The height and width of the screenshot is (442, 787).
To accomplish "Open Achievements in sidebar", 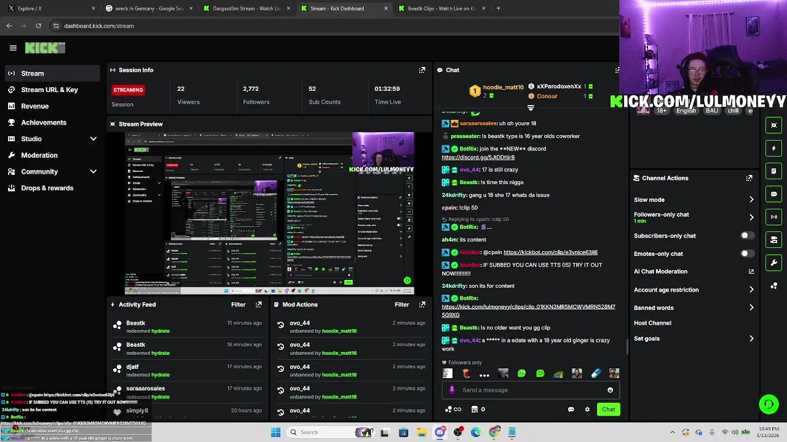I will (44, 123).
